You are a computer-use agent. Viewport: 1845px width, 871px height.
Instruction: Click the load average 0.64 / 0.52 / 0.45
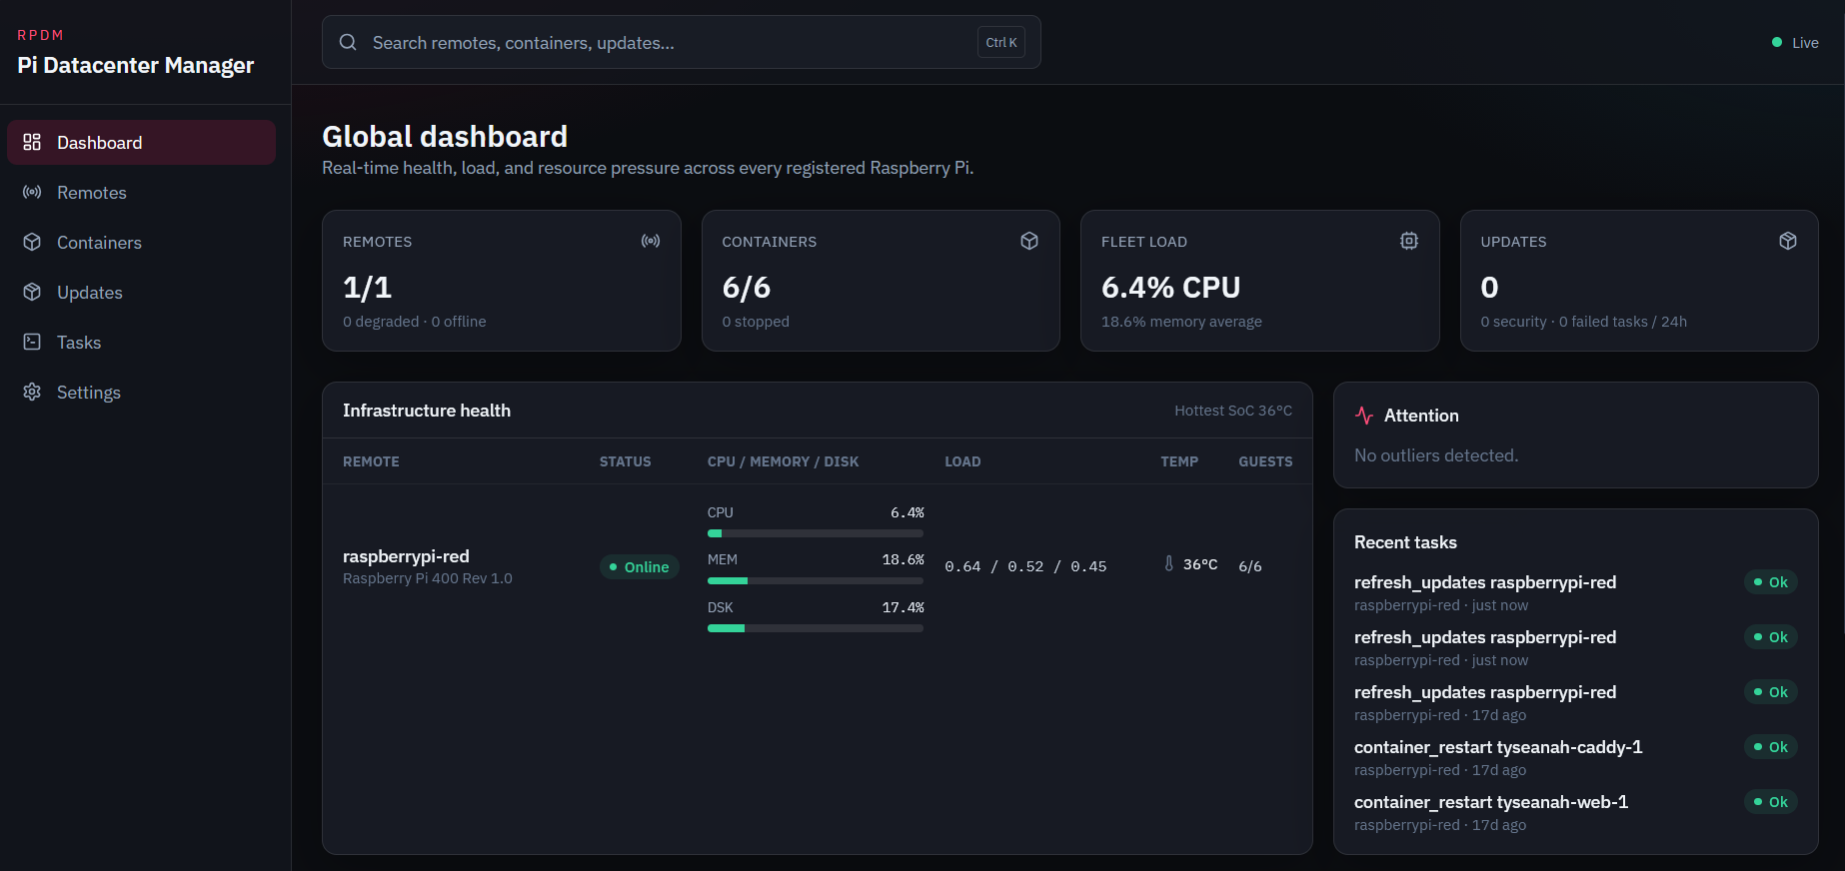1025,566
